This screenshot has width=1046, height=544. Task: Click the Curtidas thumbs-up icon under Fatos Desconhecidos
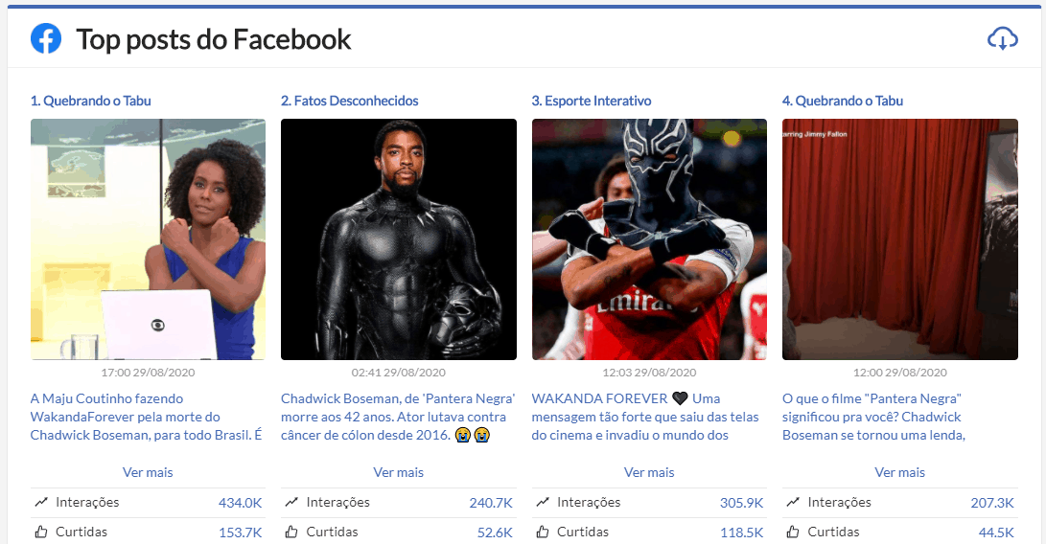pos(291,532)
